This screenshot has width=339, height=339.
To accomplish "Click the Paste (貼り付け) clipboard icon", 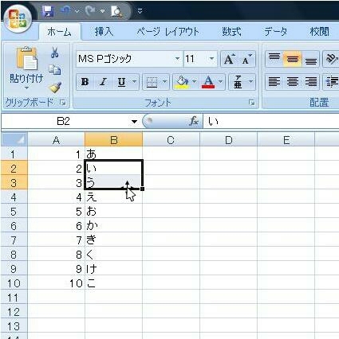I will click(x=26, y=58).
